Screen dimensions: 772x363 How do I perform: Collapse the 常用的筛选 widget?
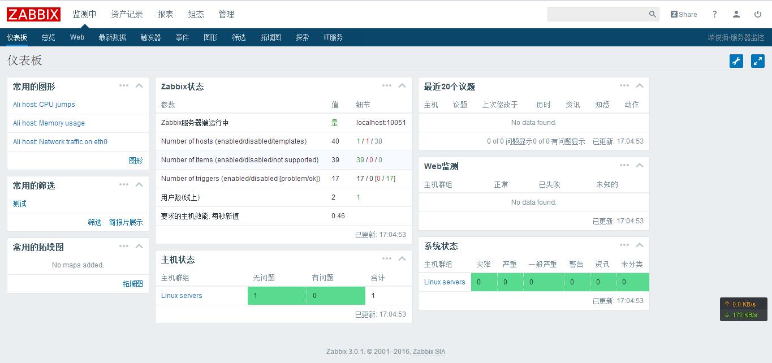139,184
